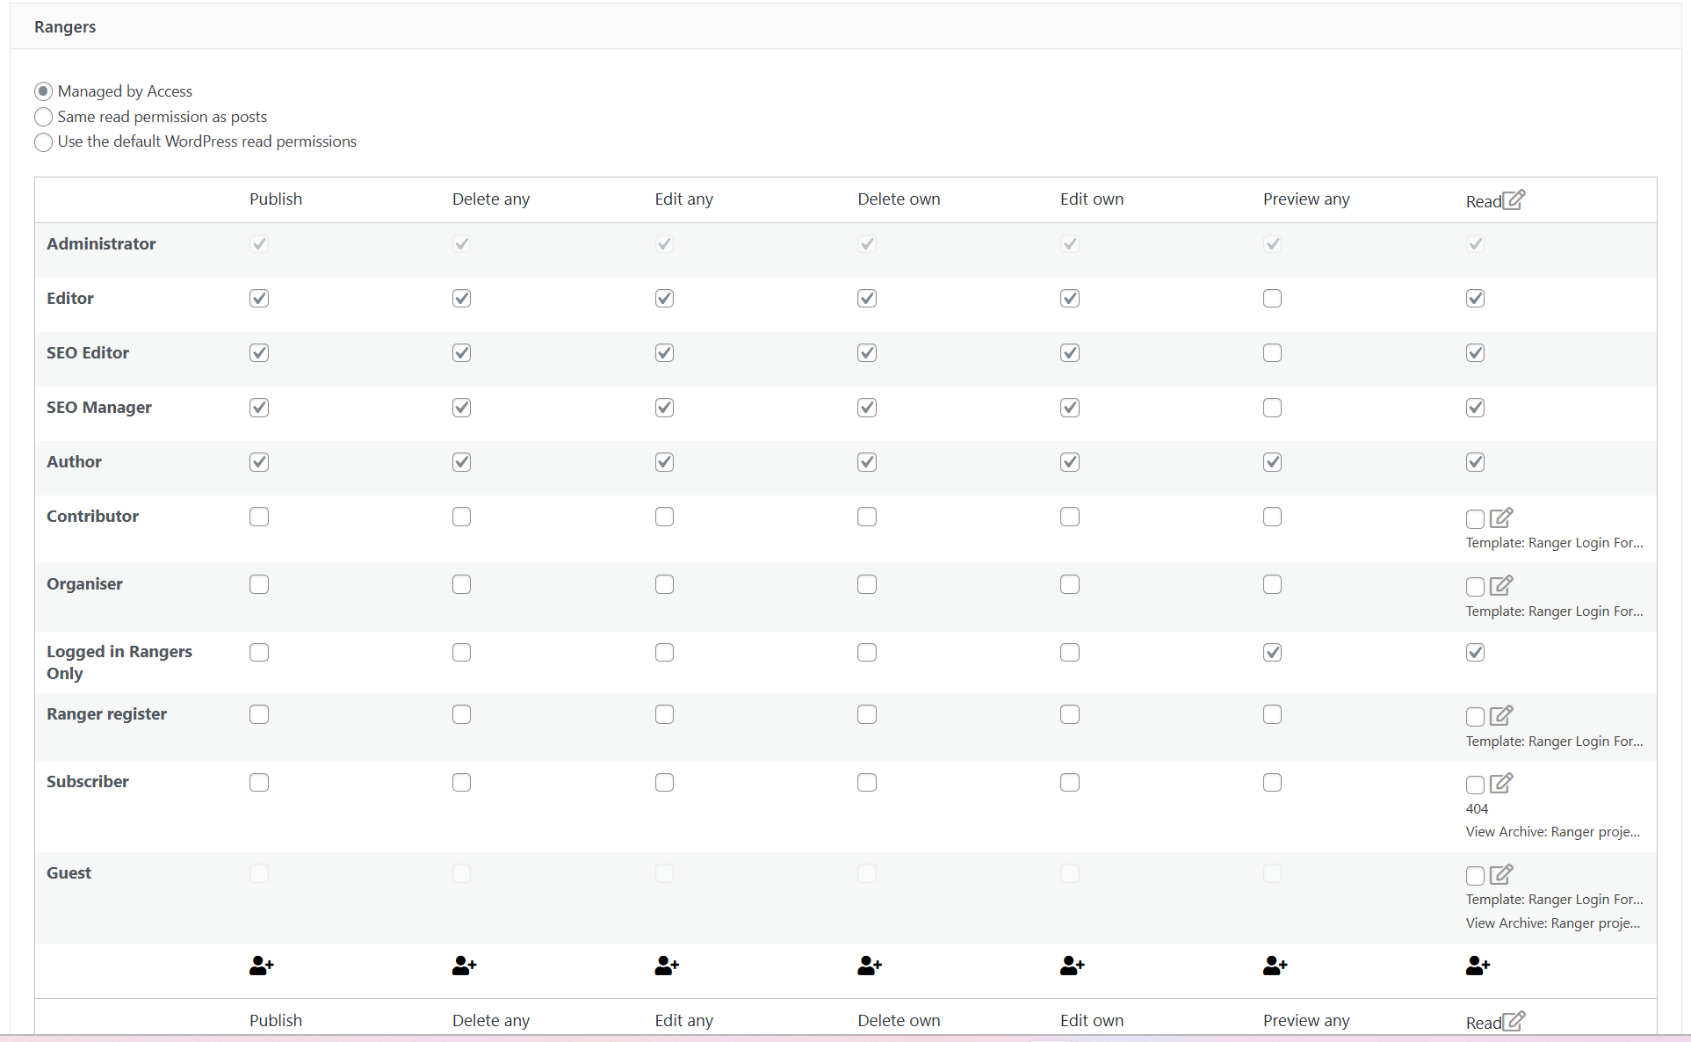
Task: Select Same read permission as posts
Action: coord(43,117)
